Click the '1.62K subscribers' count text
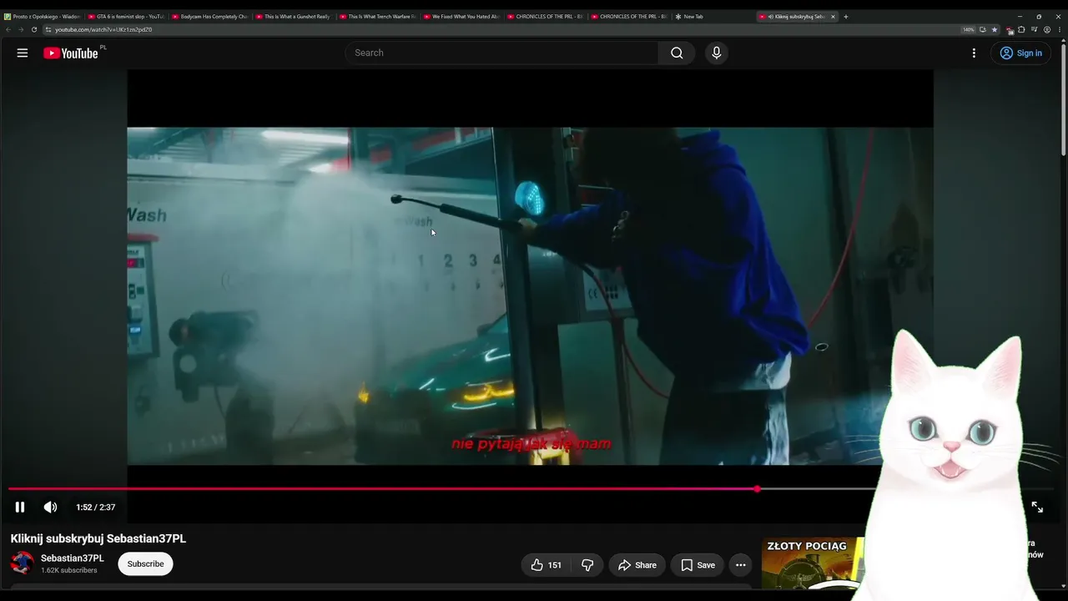The image size is (1068, 601). tap(69, 570)
